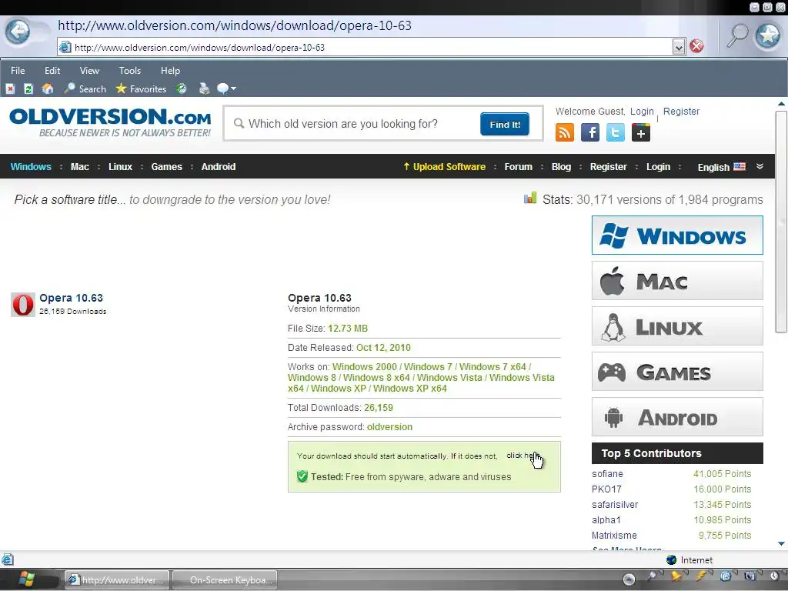Select the Windows item in the navigation bar
This screenshot has width=788, height=591.
click(x=31, y=167)
